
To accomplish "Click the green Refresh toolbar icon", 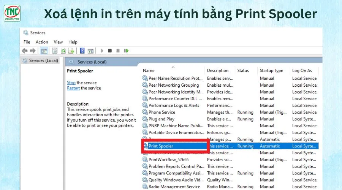I will pyautogui.click(x=63, y=51).
